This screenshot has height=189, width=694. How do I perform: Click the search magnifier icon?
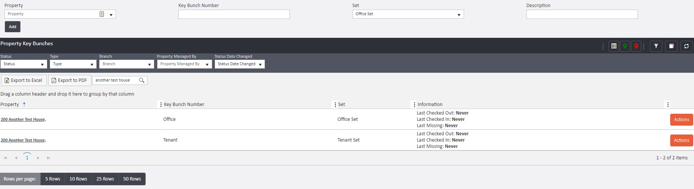pyautogui.click(x=142, y=80)
